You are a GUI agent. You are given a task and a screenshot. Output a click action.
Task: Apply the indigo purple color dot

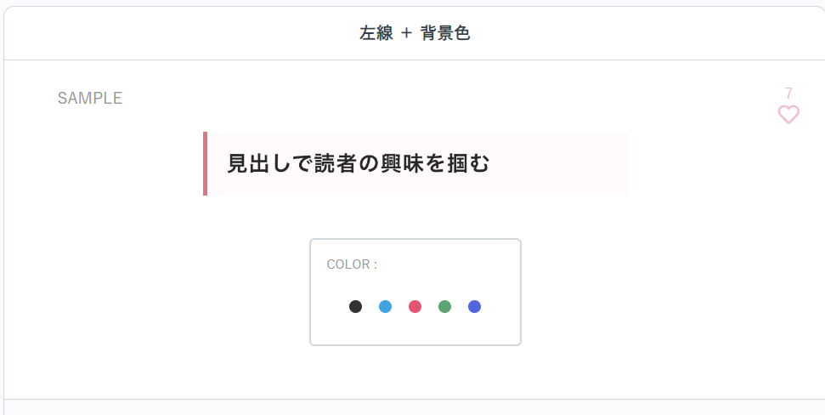[474, 307]
